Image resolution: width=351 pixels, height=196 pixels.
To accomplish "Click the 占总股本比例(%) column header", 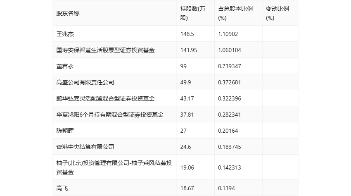I will 235,14.
